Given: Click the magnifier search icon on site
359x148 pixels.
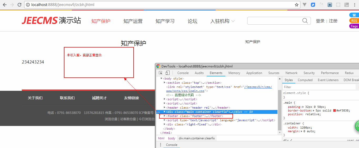Looking at the screenshot, I should [305, 21].
